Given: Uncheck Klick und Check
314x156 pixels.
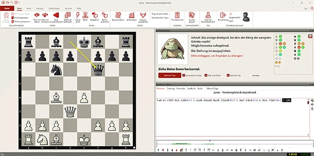Looking at the screenshot, I should coord(206,75).
